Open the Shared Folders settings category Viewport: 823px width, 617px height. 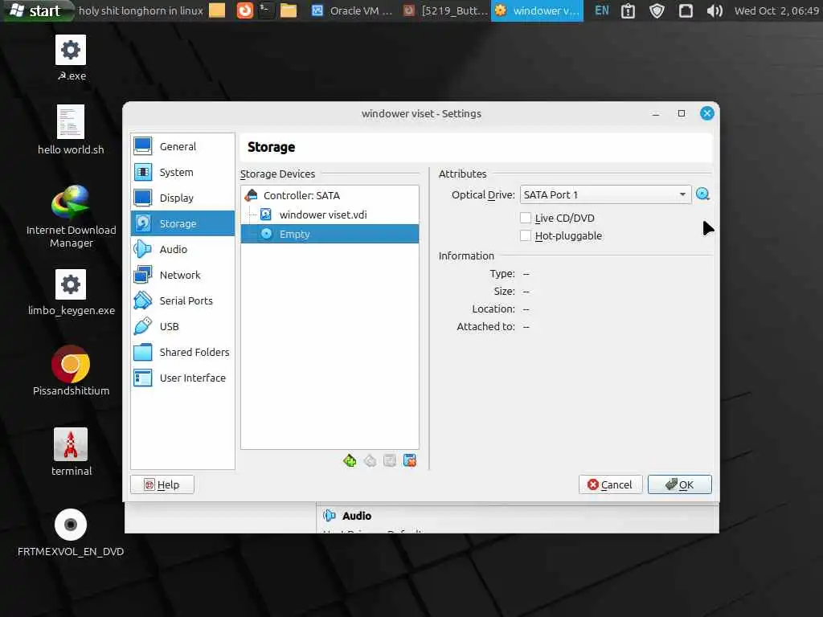tap(182, 352)
